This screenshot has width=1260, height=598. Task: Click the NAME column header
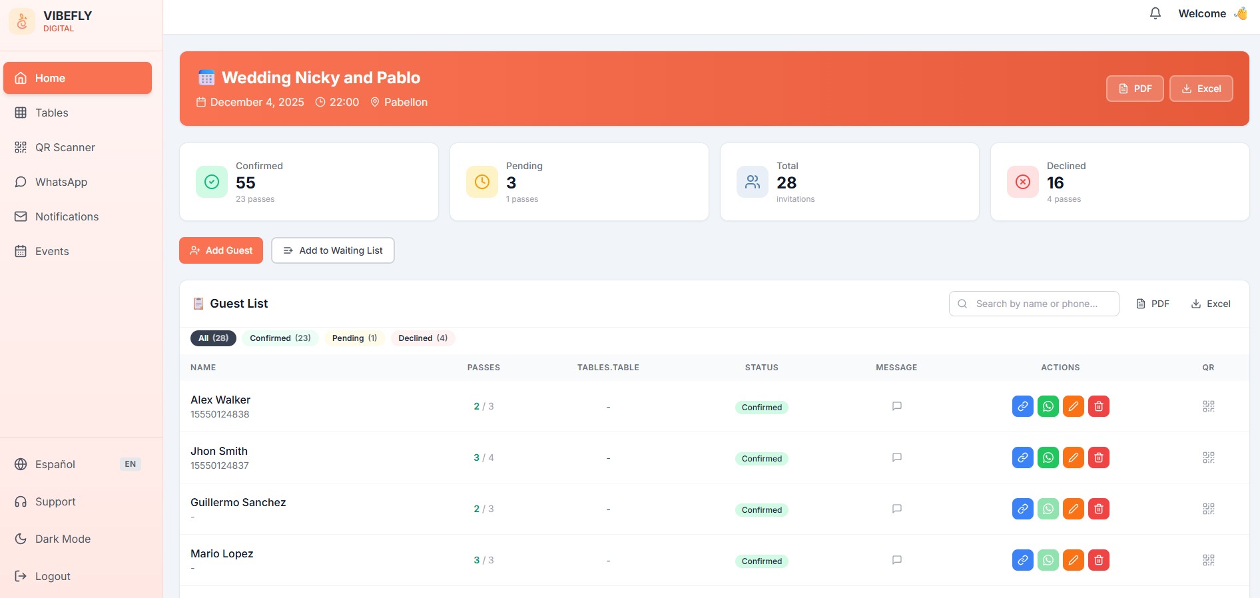[203, 368]
